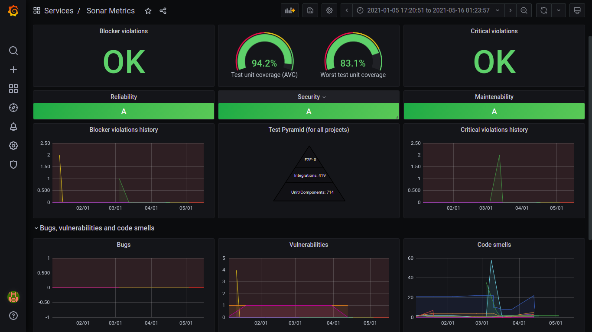Click the Reliability panel title
The height and width of the screenshot is (332, 592).
point(124,97)
